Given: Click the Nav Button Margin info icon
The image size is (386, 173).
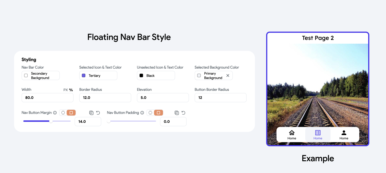Looking at the screenshot, I should pyautogui.click(x=55, y=113).
